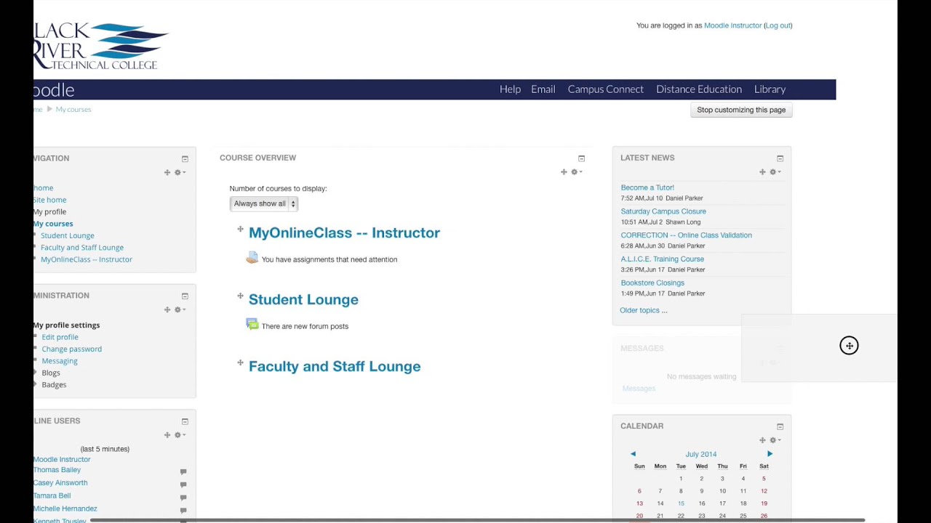This screenshot has height=523, width=931.
Task: Open 'Become a Tutor!' news item
Action: (647, 187)
